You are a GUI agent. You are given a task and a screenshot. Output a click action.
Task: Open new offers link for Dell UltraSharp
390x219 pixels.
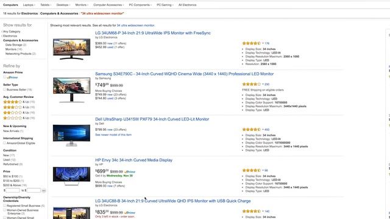coord(110,130)
